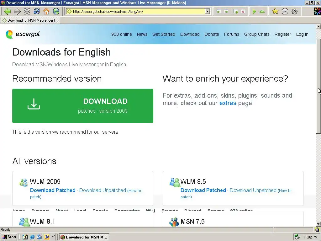Open the home page via house icon
The width and height of the screenshot is (321, 241).
coord(46,11)
